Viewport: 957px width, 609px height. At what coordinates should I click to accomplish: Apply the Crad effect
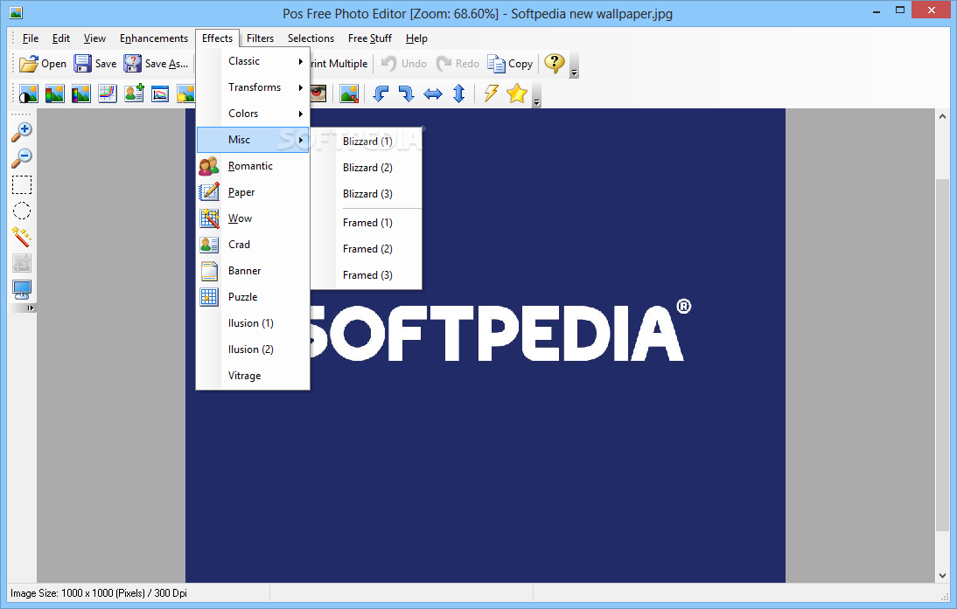click(x=253, y=245)
